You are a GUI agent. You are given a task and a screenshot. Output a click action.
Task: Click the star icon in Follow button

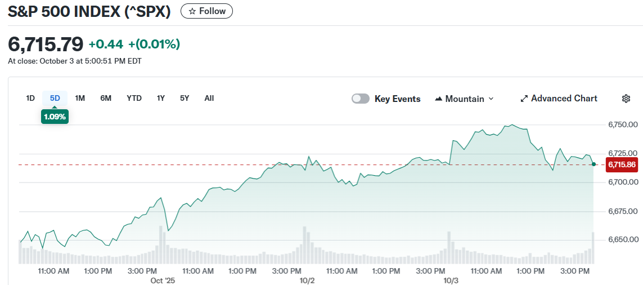pyautogui.click(x=192, y=11)
